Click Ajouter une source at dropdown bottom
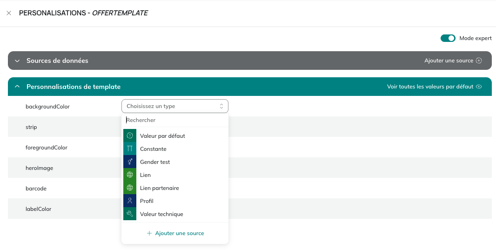 [x=175, y=233]
